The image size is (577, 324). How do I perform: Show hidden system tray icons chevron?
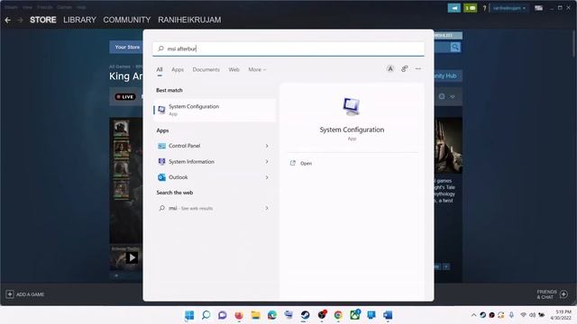473,315
